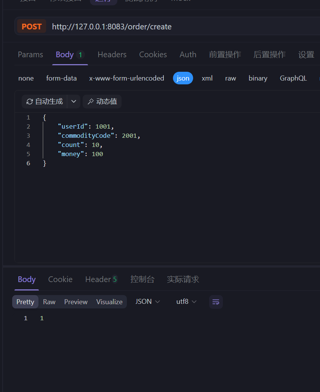Click the closing brace on line 6

click(x=45, y=163)
